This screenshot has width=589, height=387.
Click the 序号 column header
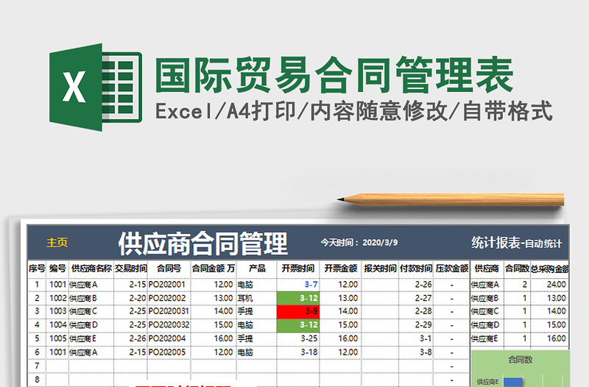tap(37, 269)
